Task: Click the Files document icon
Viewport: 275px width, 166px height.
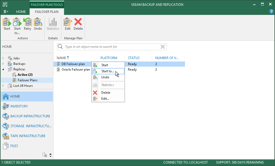Action: (x=5, y=146)
